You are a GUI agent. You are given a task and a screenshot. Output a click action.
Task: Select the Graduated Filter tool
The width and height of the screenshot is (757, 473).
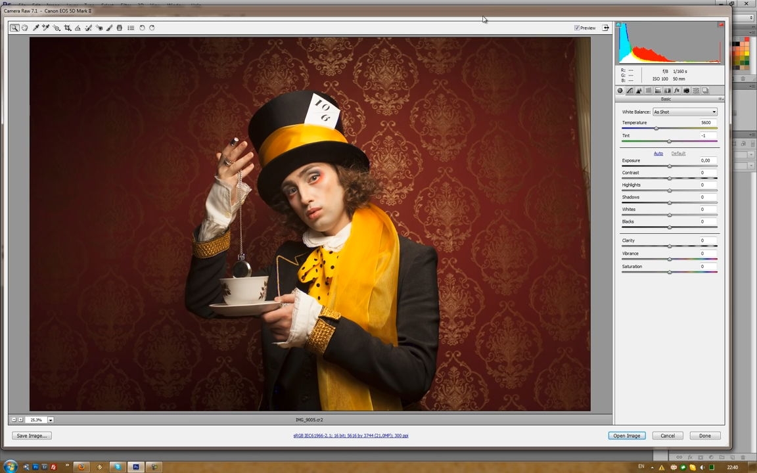[x=119, y=28]
